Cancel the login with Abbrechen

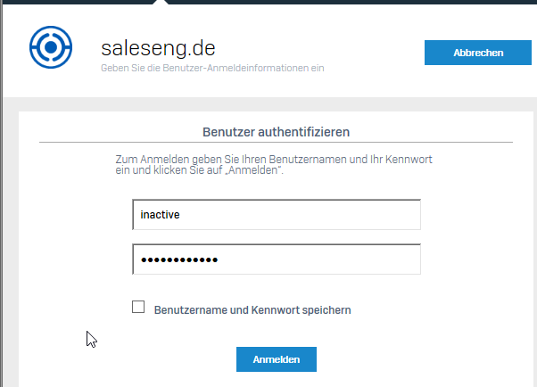(478, 53)
